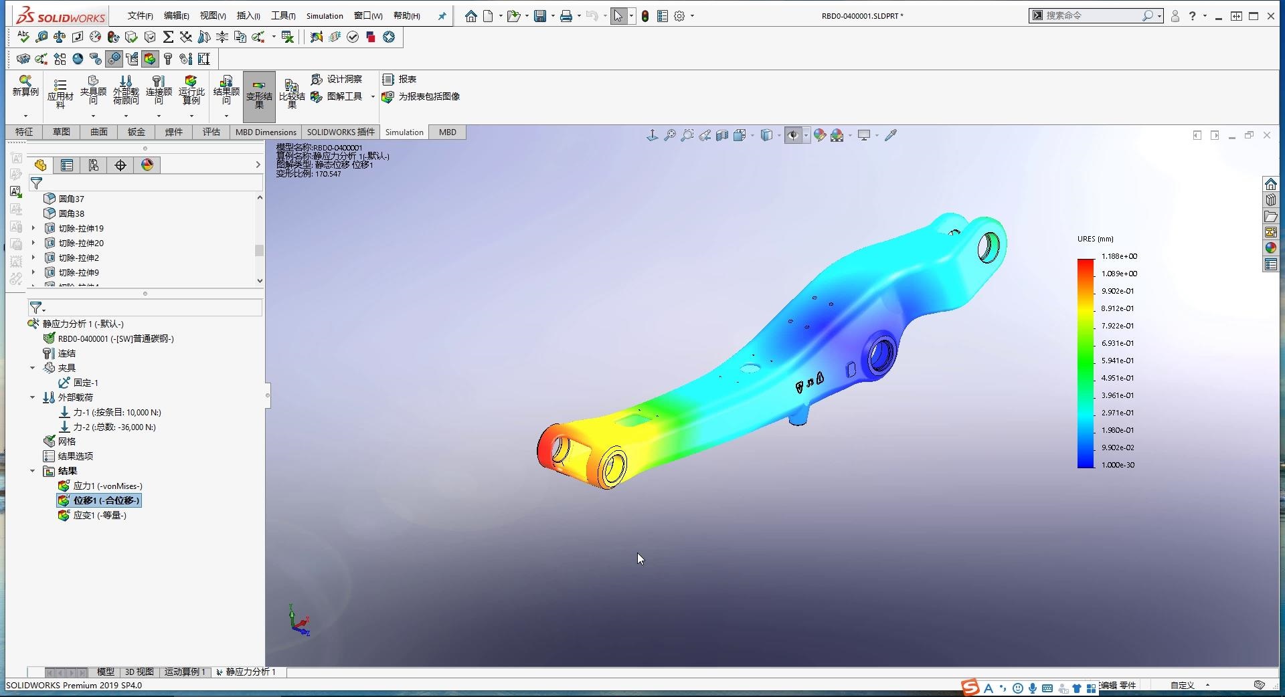The image size is (1285, 697).
Task: Open the 自定义 units status dropdown
Action: [1189, 685]
